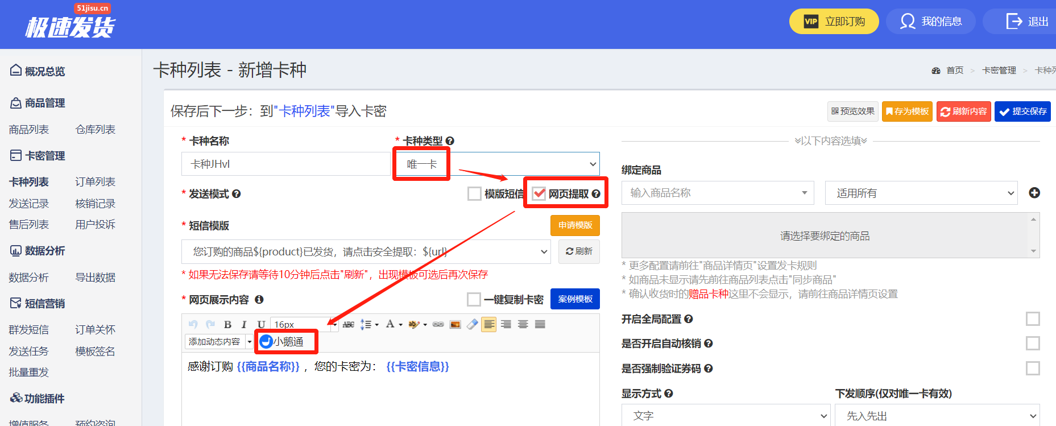Image resolution: width=1056 pixels, height=426 pixels.
Task: Use the eraser to clear formatting
Action: pos(472,324)
